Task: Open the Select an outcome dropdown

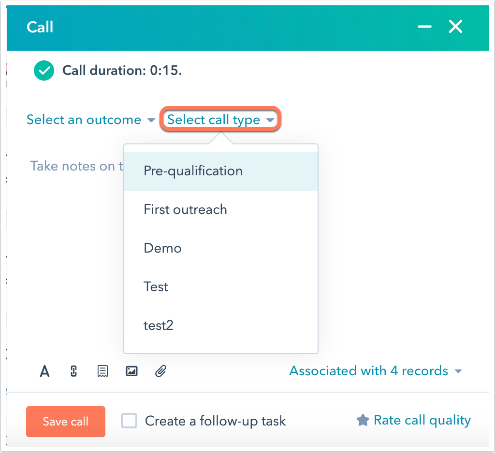Action: click(90, 120)
